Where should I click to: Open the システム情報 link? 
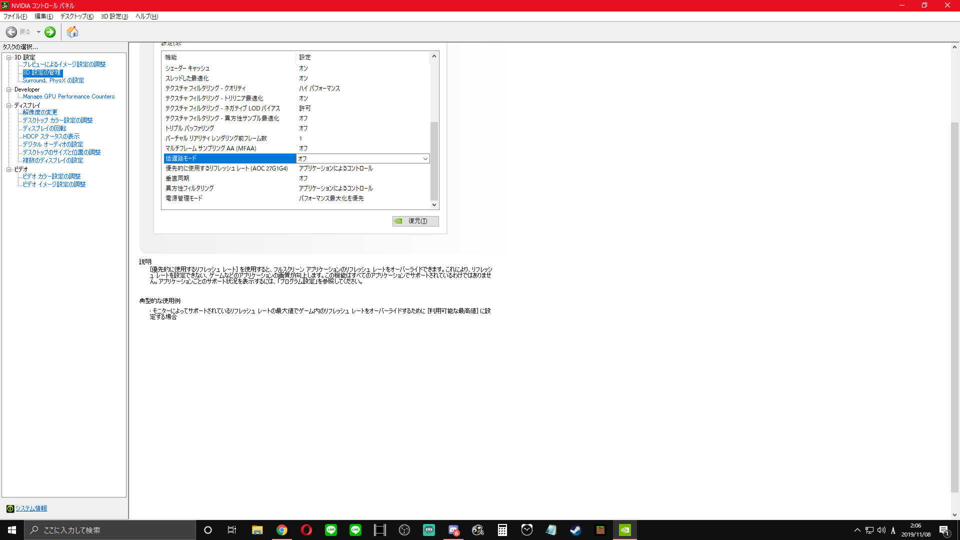[31, 508]
